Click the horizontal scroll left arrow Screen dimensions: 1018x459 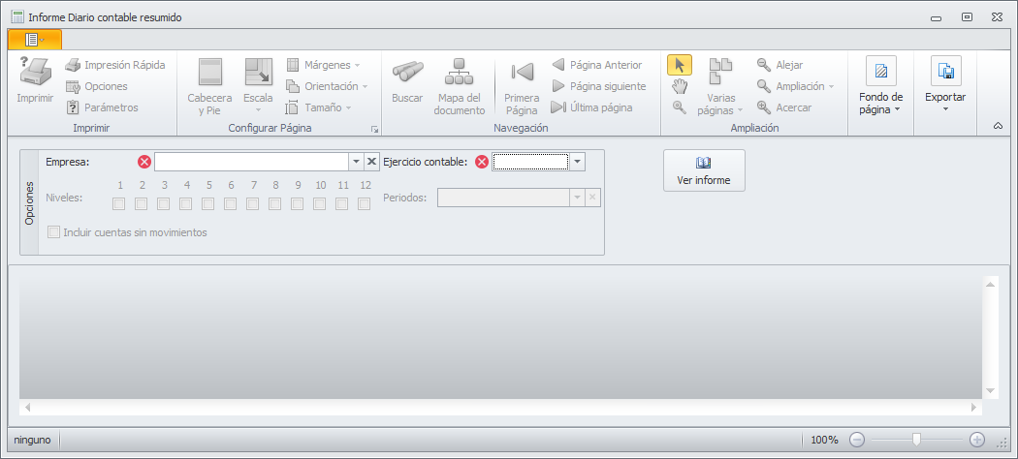coord(27,407)
